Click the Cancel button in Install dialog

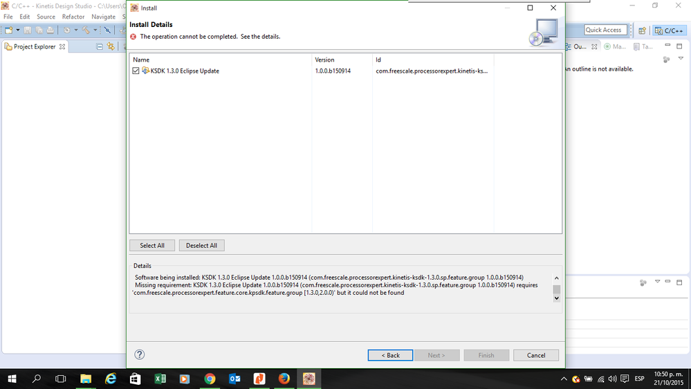[x=536, y=355]
